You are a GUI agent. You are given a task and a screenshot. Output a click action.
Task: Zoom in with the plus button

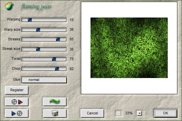click(140, 113)
